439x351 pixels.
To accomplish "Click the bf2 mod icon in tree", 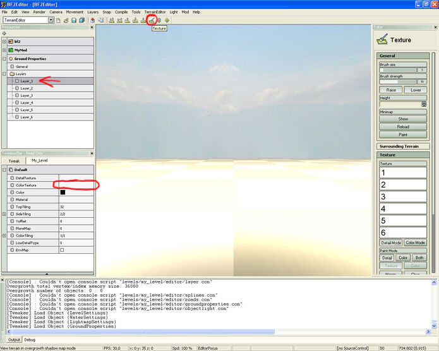I will click(x=11, y=42).
